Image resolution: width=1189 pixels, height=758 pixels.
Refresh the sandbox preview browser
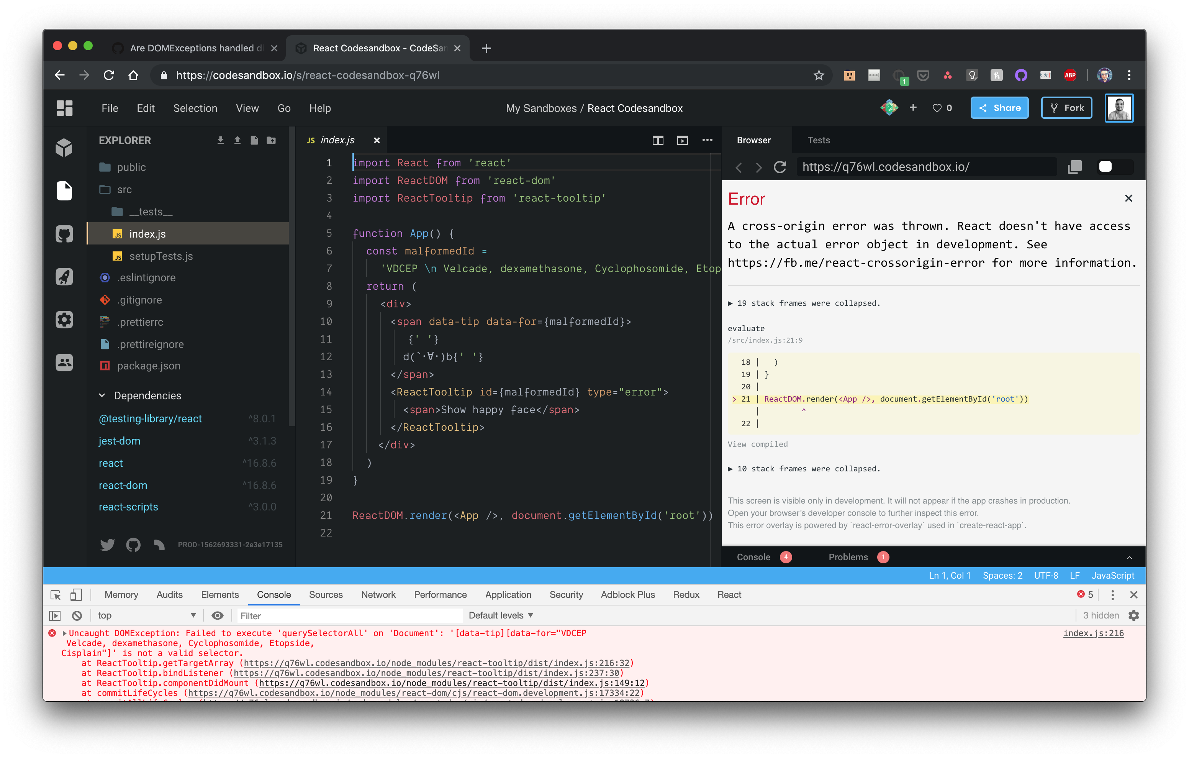780,167
